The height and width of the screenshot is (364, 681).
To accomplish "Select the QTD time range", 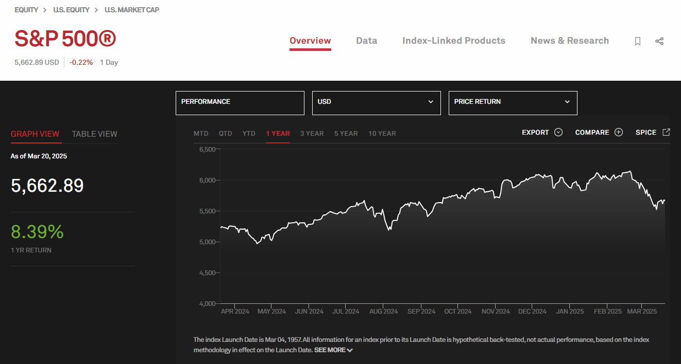I will pos(226,133).
